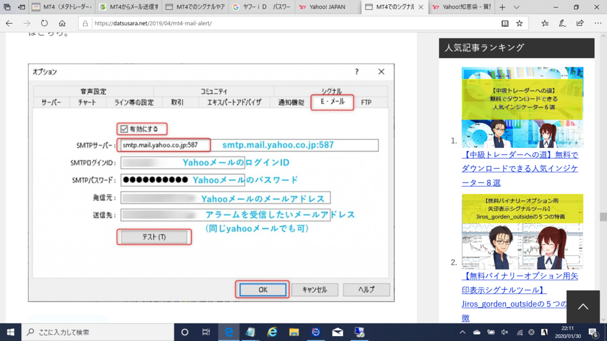Open the Edge settings and more menu

[x=598, y=23]
